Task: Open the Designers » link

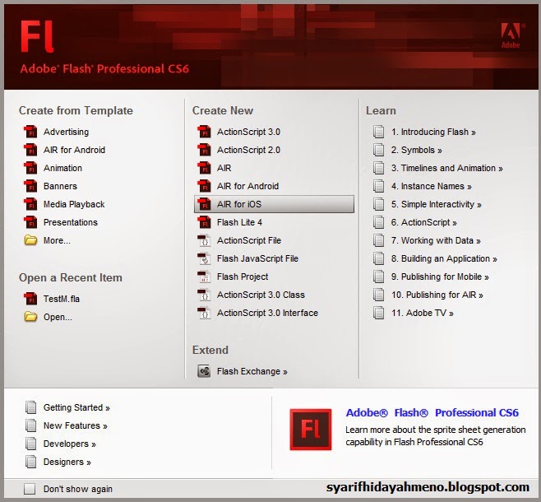Action: pos(67,462)
